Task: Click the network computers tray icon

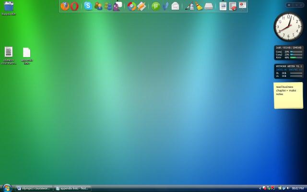Action: coord(284,188)
